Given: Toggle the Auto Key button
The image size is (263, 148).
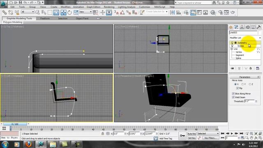Looking at the screenshot, I should 192,134.
